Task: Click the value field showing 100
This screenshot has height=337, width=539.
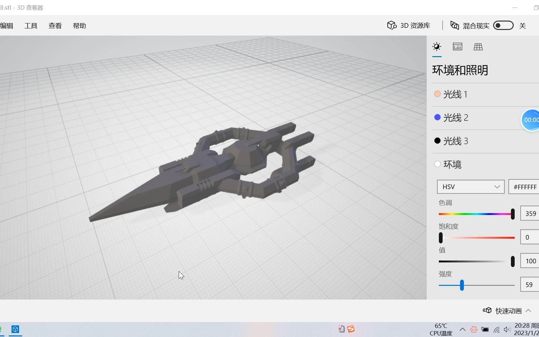Action: coord(530,261)
